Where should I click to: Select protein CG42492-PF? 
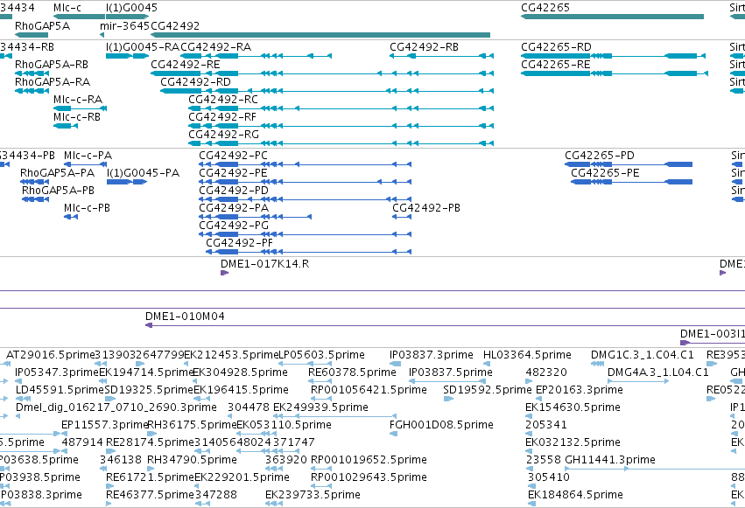[x=308, y=252]
